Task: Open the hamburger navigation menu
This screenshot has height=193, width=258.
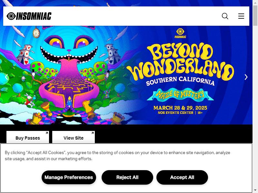Action: (x=241, y=16)
